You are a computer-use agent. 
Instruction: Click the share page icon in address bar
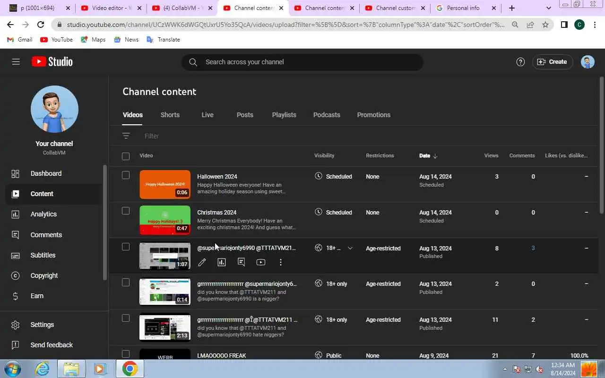click(x=530, y=25)
